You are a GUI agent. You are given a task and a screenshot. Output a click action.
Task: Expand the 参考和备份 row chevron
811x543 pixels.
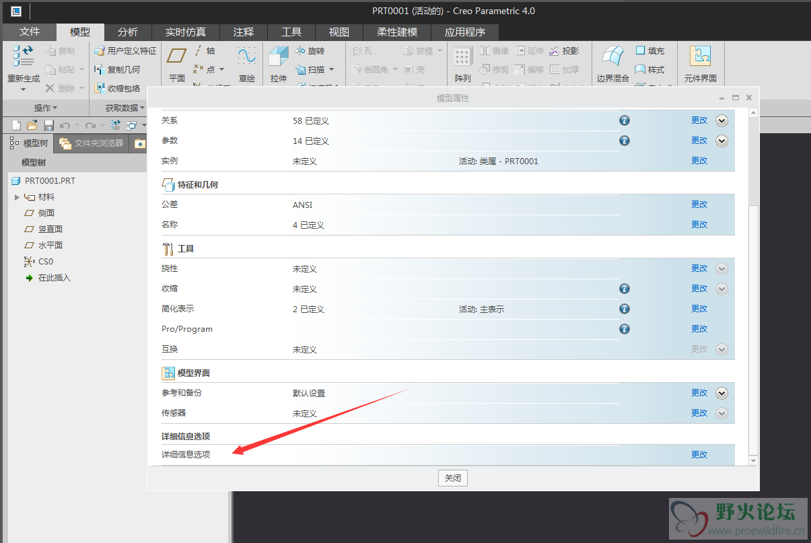point(721,394)
